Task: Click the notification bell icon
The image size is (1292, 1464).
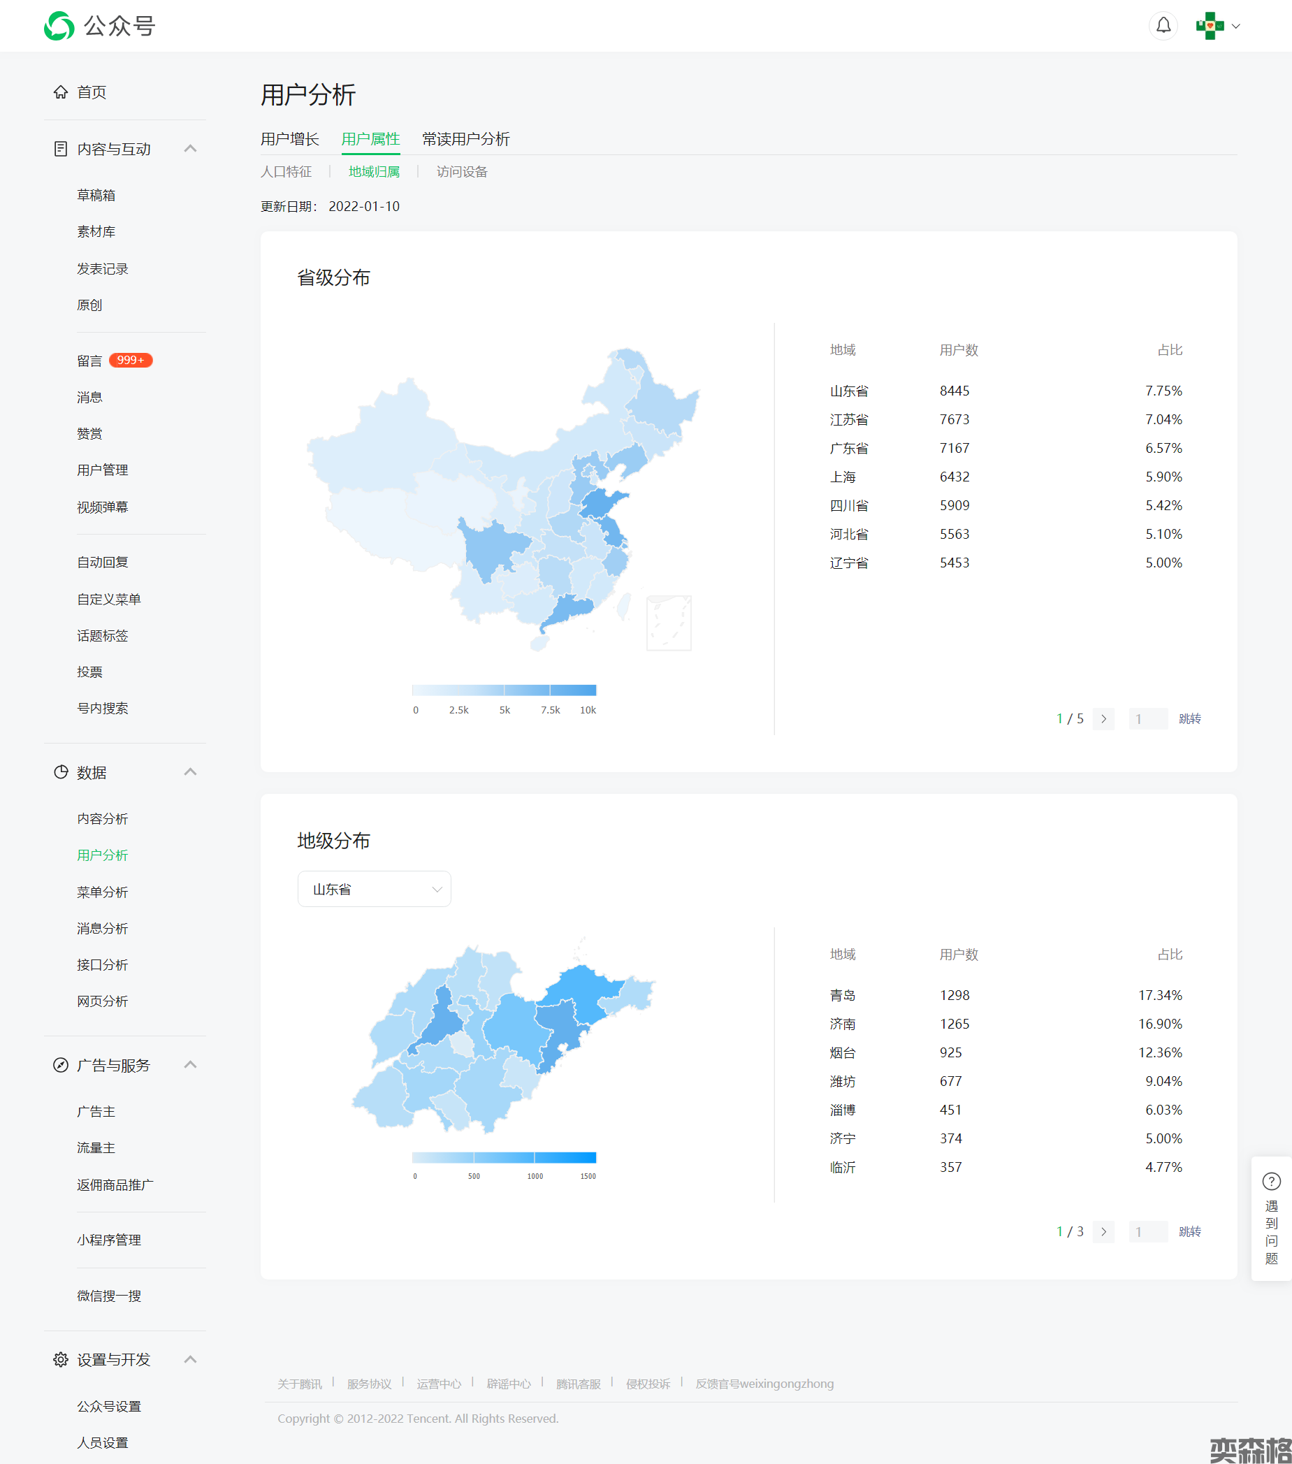Action: tap(1163, 26)
